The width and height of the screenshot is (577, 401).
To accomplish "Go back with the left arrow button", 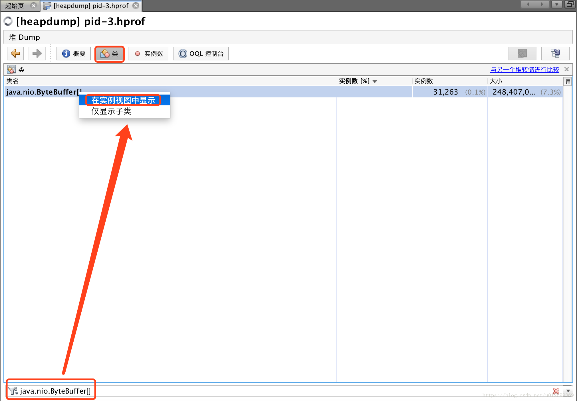I will click(x=15, y=54).
